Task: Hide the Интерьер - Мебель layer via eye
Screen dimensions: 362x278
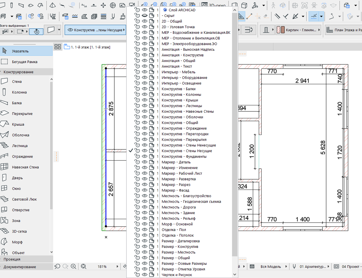Action: (144, 72)
